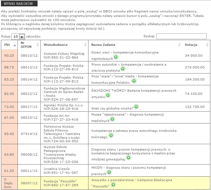Click SZPON number '08017/12'
Screen dimensions: 211x190
tap(29, 107)
